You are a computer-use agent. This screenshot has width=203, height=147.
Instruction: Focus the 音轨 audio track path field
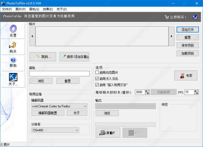59,73
